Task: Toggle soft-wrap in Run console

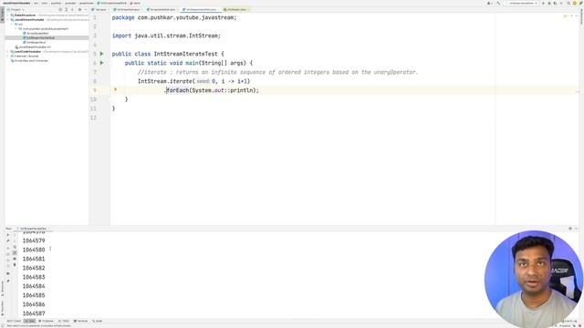Action: tap(15, 247)
